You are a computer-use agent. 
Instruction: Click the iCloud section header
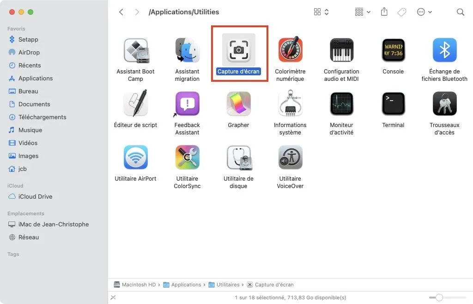coord(15,186)
